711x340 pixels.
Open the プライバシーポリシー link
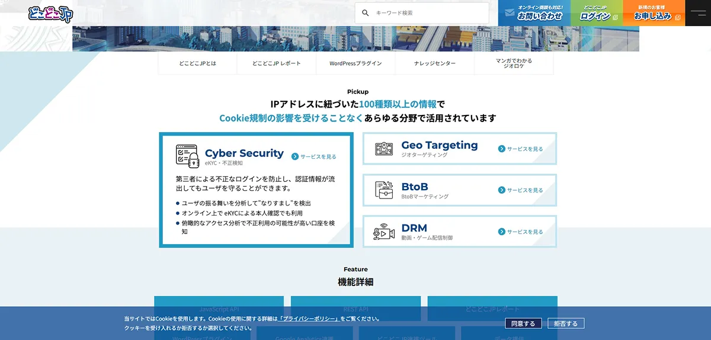[309, 319]
